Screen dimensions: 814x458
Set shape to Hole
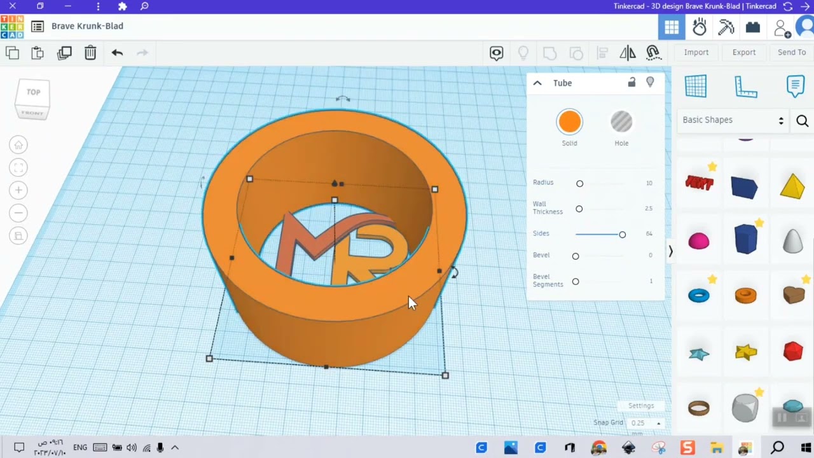coord(621,122)
